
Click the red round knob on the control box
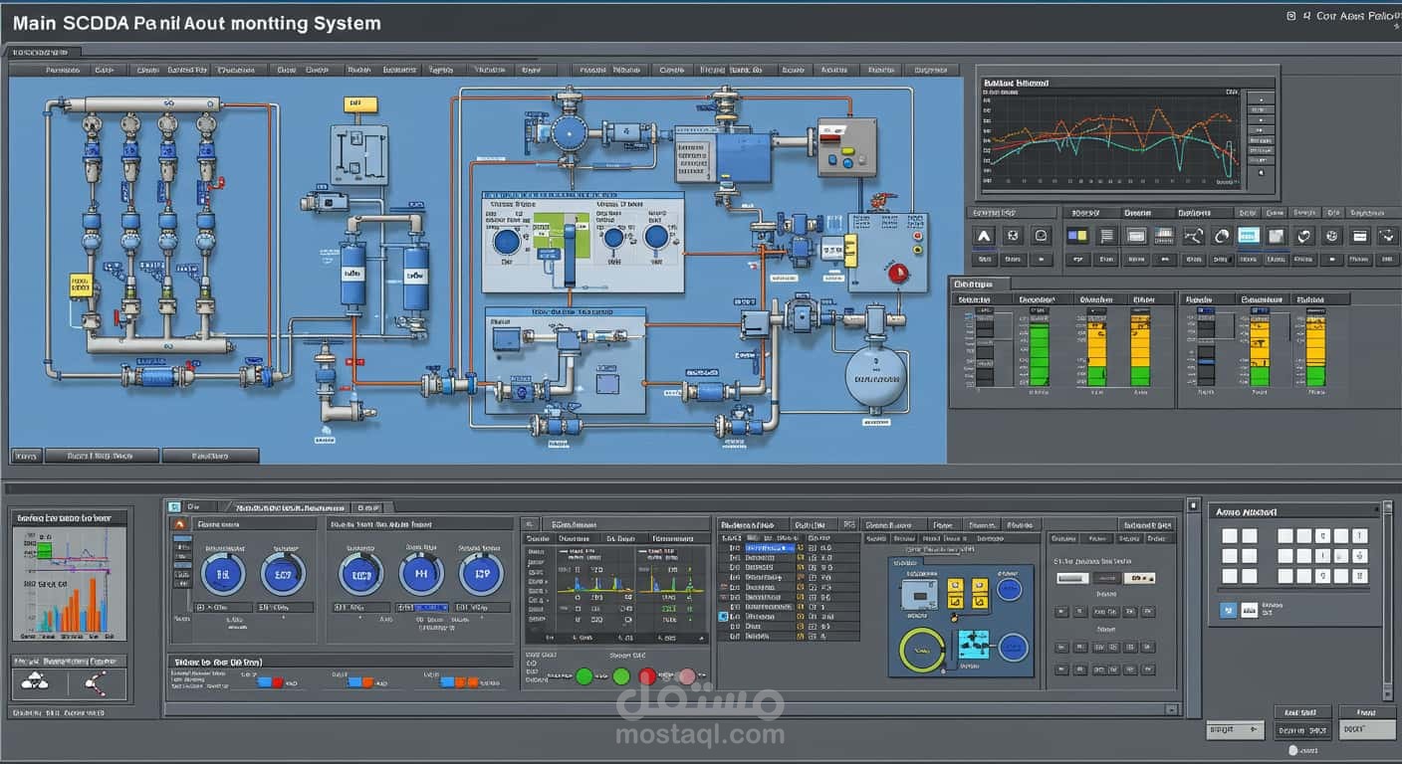coord(899,272)
